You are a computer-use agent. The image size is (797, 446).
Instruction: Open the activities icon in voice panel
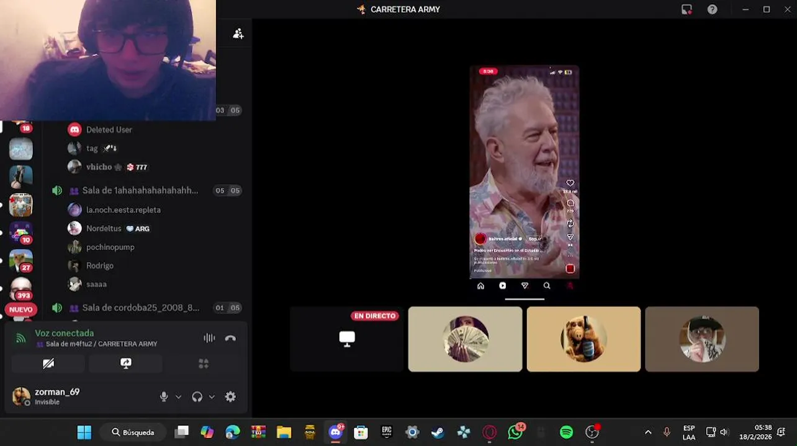203,364
